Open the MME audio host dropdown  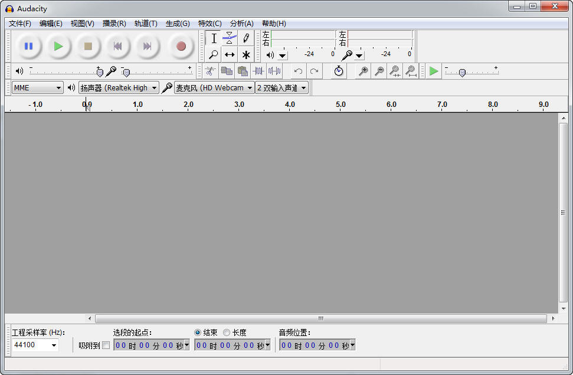click(37, 88)
